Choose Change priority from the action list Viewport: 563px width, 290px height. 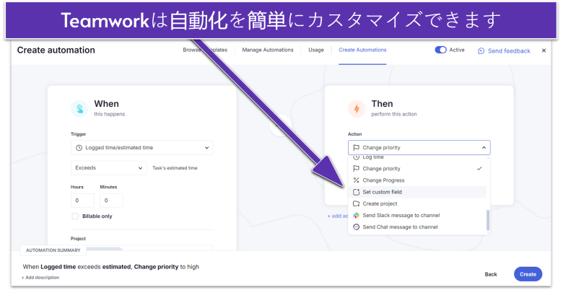click(417, 169)
